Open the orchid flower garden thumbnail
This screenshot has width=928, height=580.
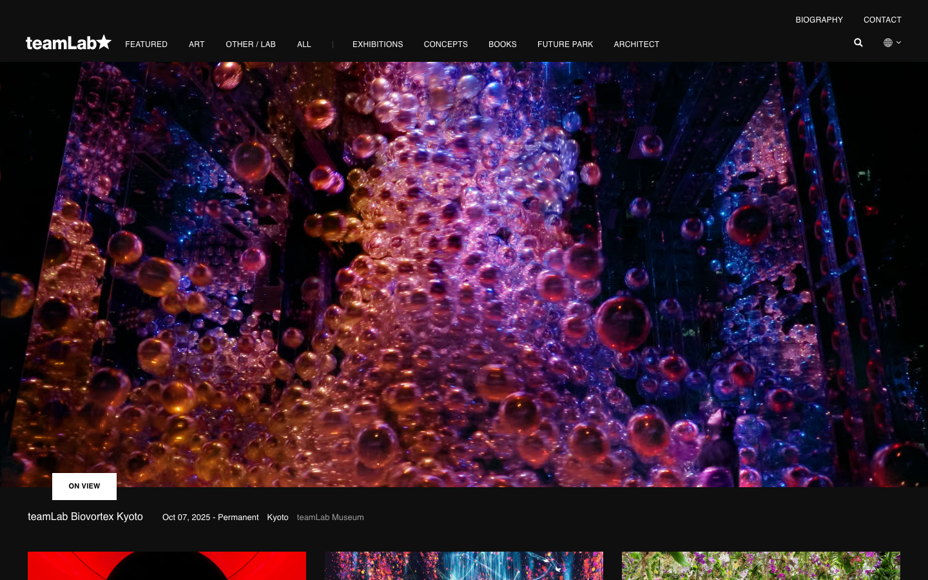pos(761,566)
